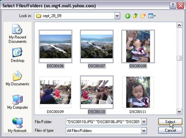Open the View menu icon
186x138 pixels.
point(152,16)
